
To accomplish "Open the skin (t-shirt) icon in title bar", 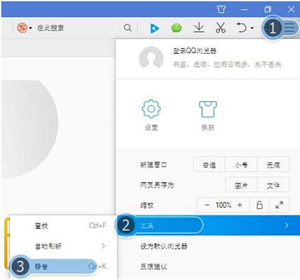I will tap(221, 9).
